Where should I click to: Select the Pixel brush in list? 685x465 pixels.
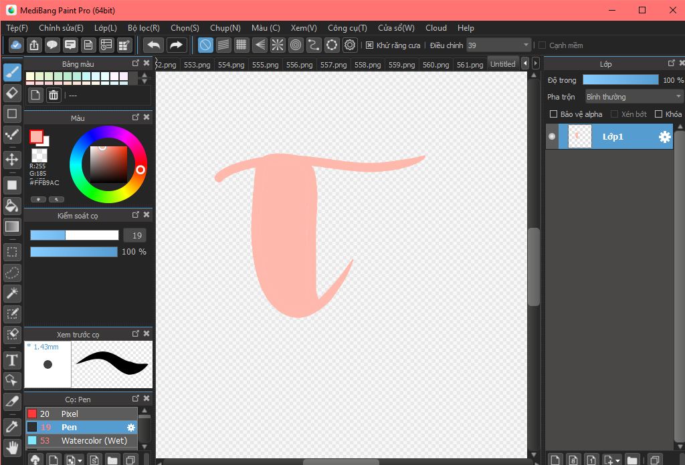pos(82,414)
